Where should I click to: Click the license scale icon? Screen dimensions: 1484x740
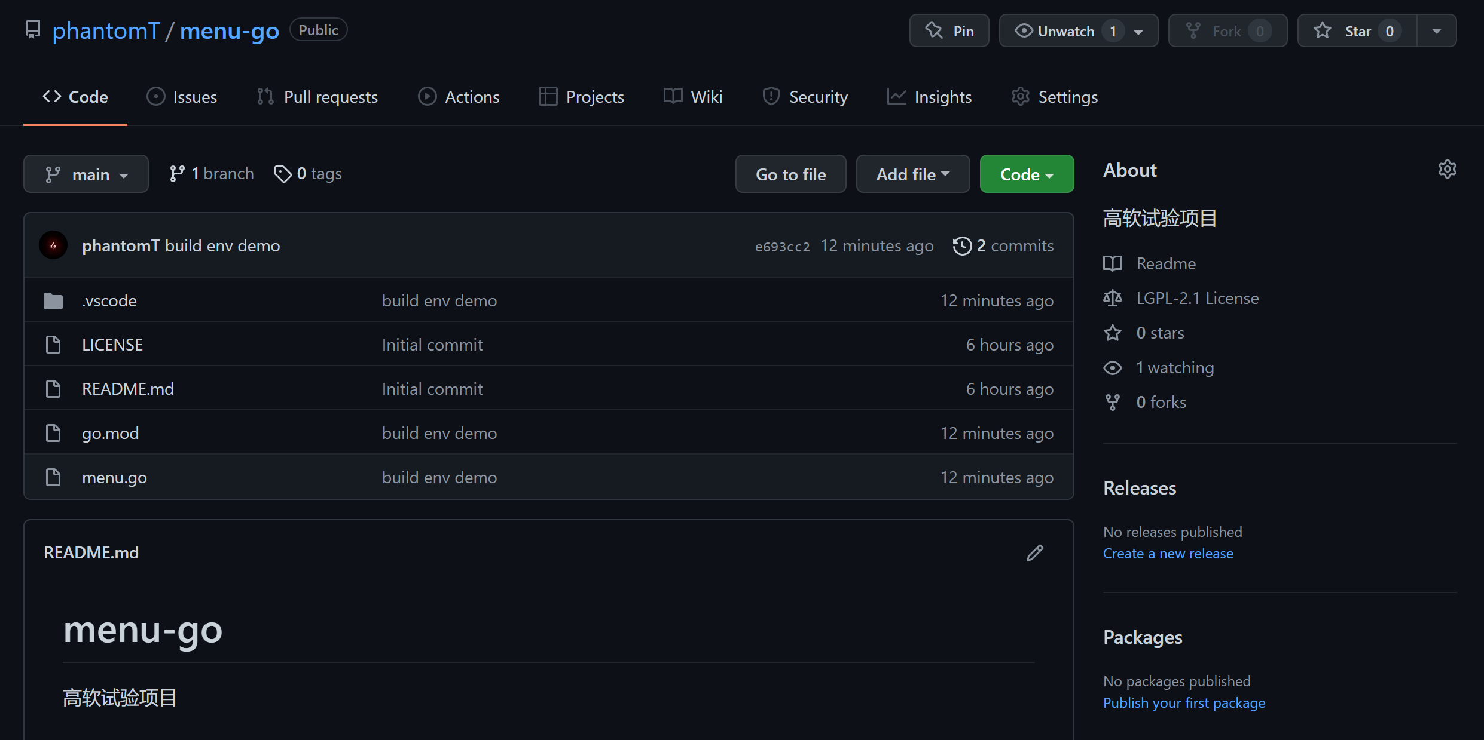coord(1112,298)
